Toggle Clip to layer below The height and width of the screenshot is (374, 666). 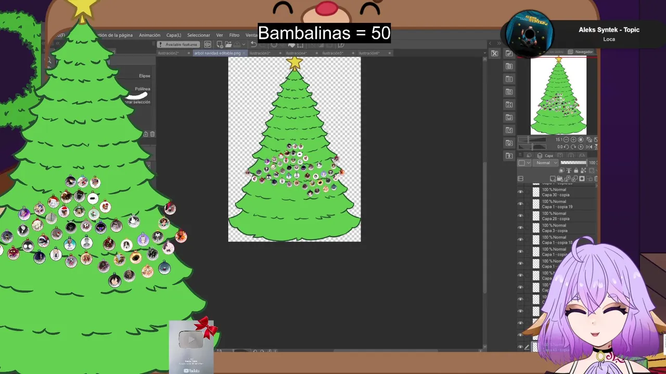coord(561,170)
